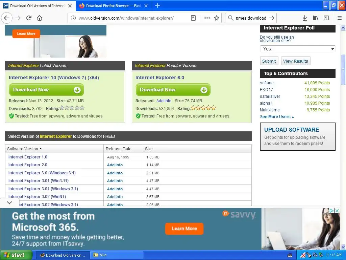Click the forward navigation arrow
The width and height of the screenshot is (346, 260).
(x=18, y=18)
